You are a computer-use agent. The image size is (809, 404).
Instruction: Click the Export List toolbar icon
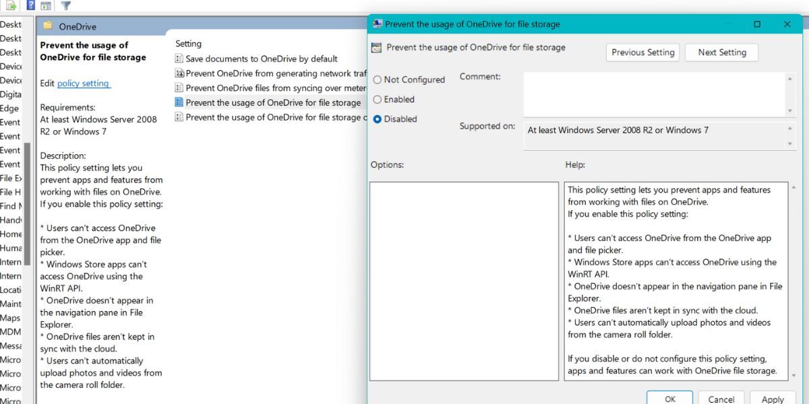[10, 5]
